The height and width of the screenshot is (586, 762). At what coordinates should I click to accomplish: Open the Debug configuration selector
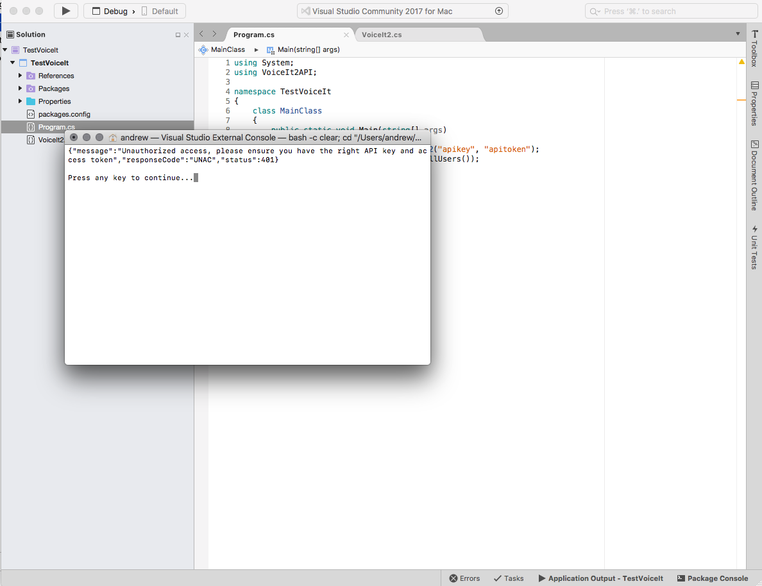[x=110, y=11]
